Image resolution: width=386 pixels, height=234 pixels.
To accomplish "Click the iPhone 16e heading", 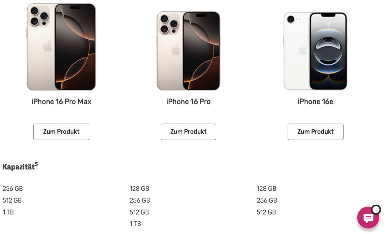I will (315, 102).
